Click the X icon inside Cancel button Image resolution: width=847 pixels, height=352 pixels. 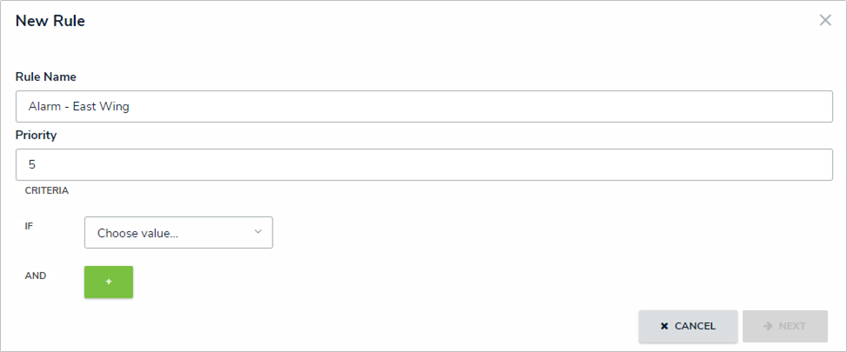click(x=664, y=327)
